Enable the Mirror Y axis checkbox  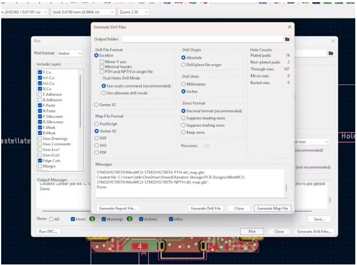101,60
